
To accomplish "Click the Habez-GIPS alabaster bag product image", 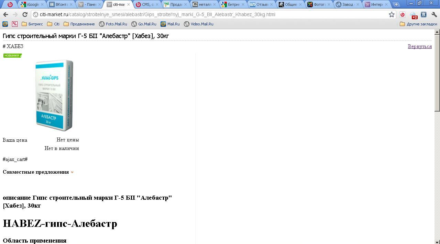I will [x=54, y=95].
